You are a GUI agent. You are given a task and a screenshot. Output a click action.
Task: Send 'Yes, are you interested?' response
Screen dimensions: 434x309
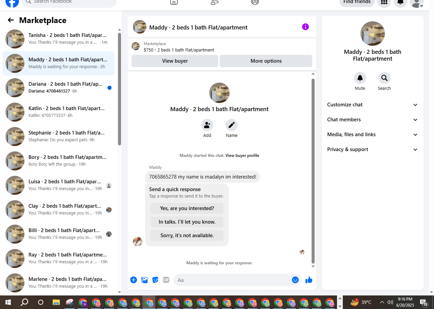(x=187, y=208)
